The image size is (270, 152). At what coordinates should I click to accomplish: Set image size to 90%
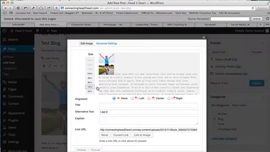pos(90,78)
